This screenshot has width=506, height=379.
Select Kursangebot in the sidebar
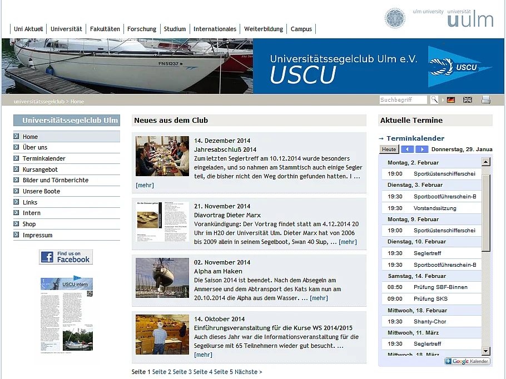pyautogui.click(x=40, y=169)
